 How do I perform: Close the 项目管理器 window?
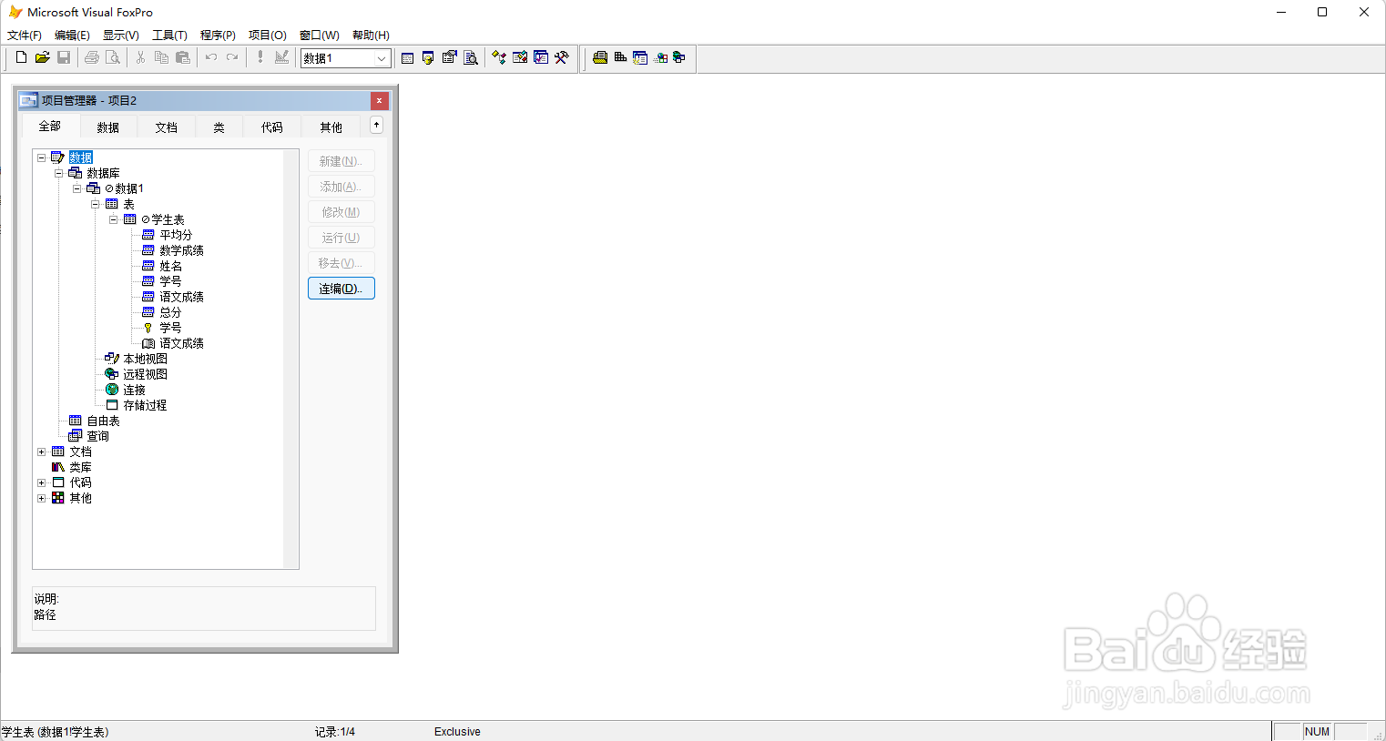click(380, 100)
